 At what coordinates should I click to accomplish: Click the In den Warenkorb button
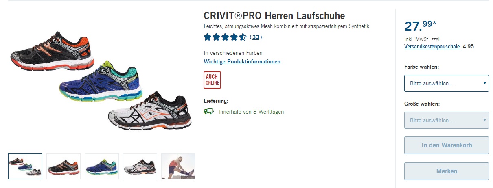(446, 145)
